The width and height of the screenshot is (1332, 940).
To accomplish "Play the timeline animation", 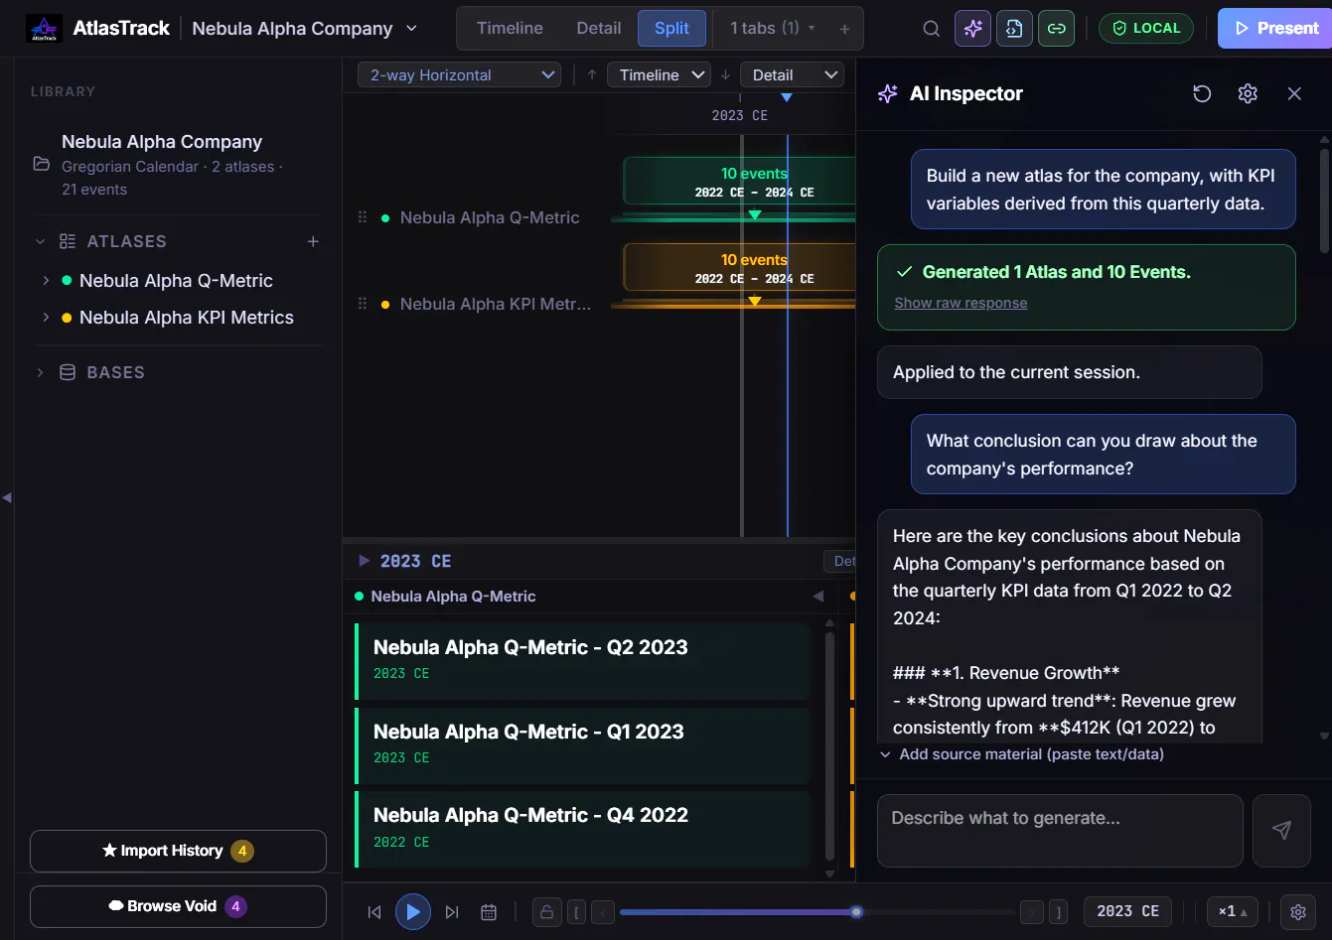I will point(413,912).
